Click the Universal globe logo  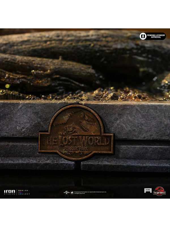[x=67, y=193]
